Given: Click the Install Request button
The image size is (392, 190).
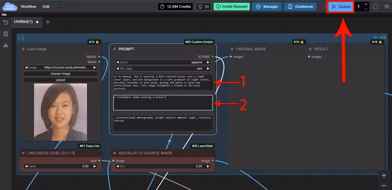Looking at the screenshot, I should click(x=231, y=7).
